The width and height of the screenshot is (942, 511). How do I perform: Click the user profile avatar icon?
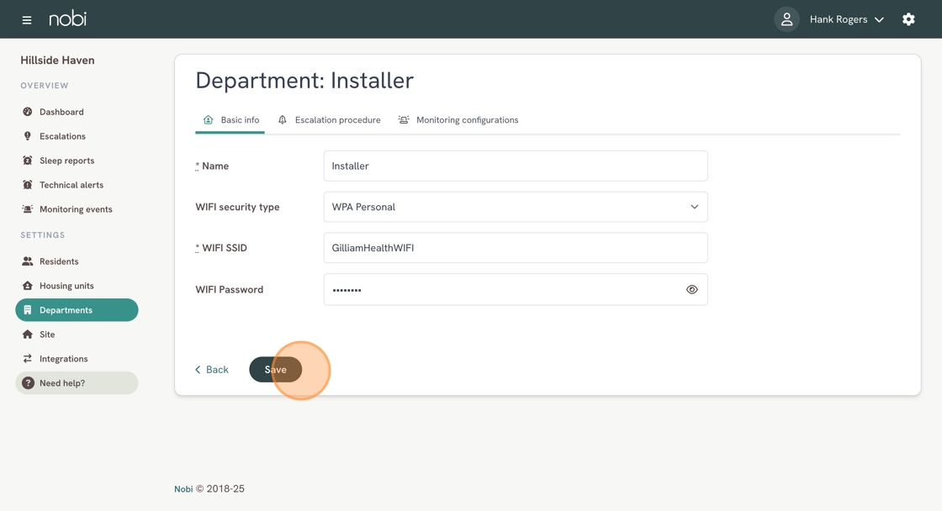pos(786,19)
